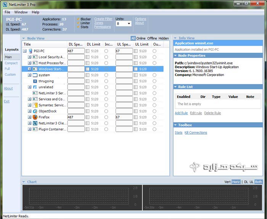Click the Plugin Container... icon

pyautogui.click(x=35, y=129)
